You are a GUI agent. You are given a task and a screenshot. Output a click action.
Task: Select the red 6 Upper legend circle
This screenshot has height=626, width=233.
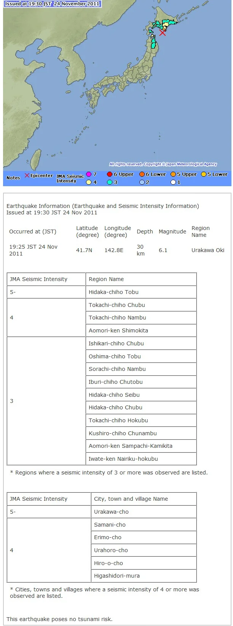(x=110, y=174)
